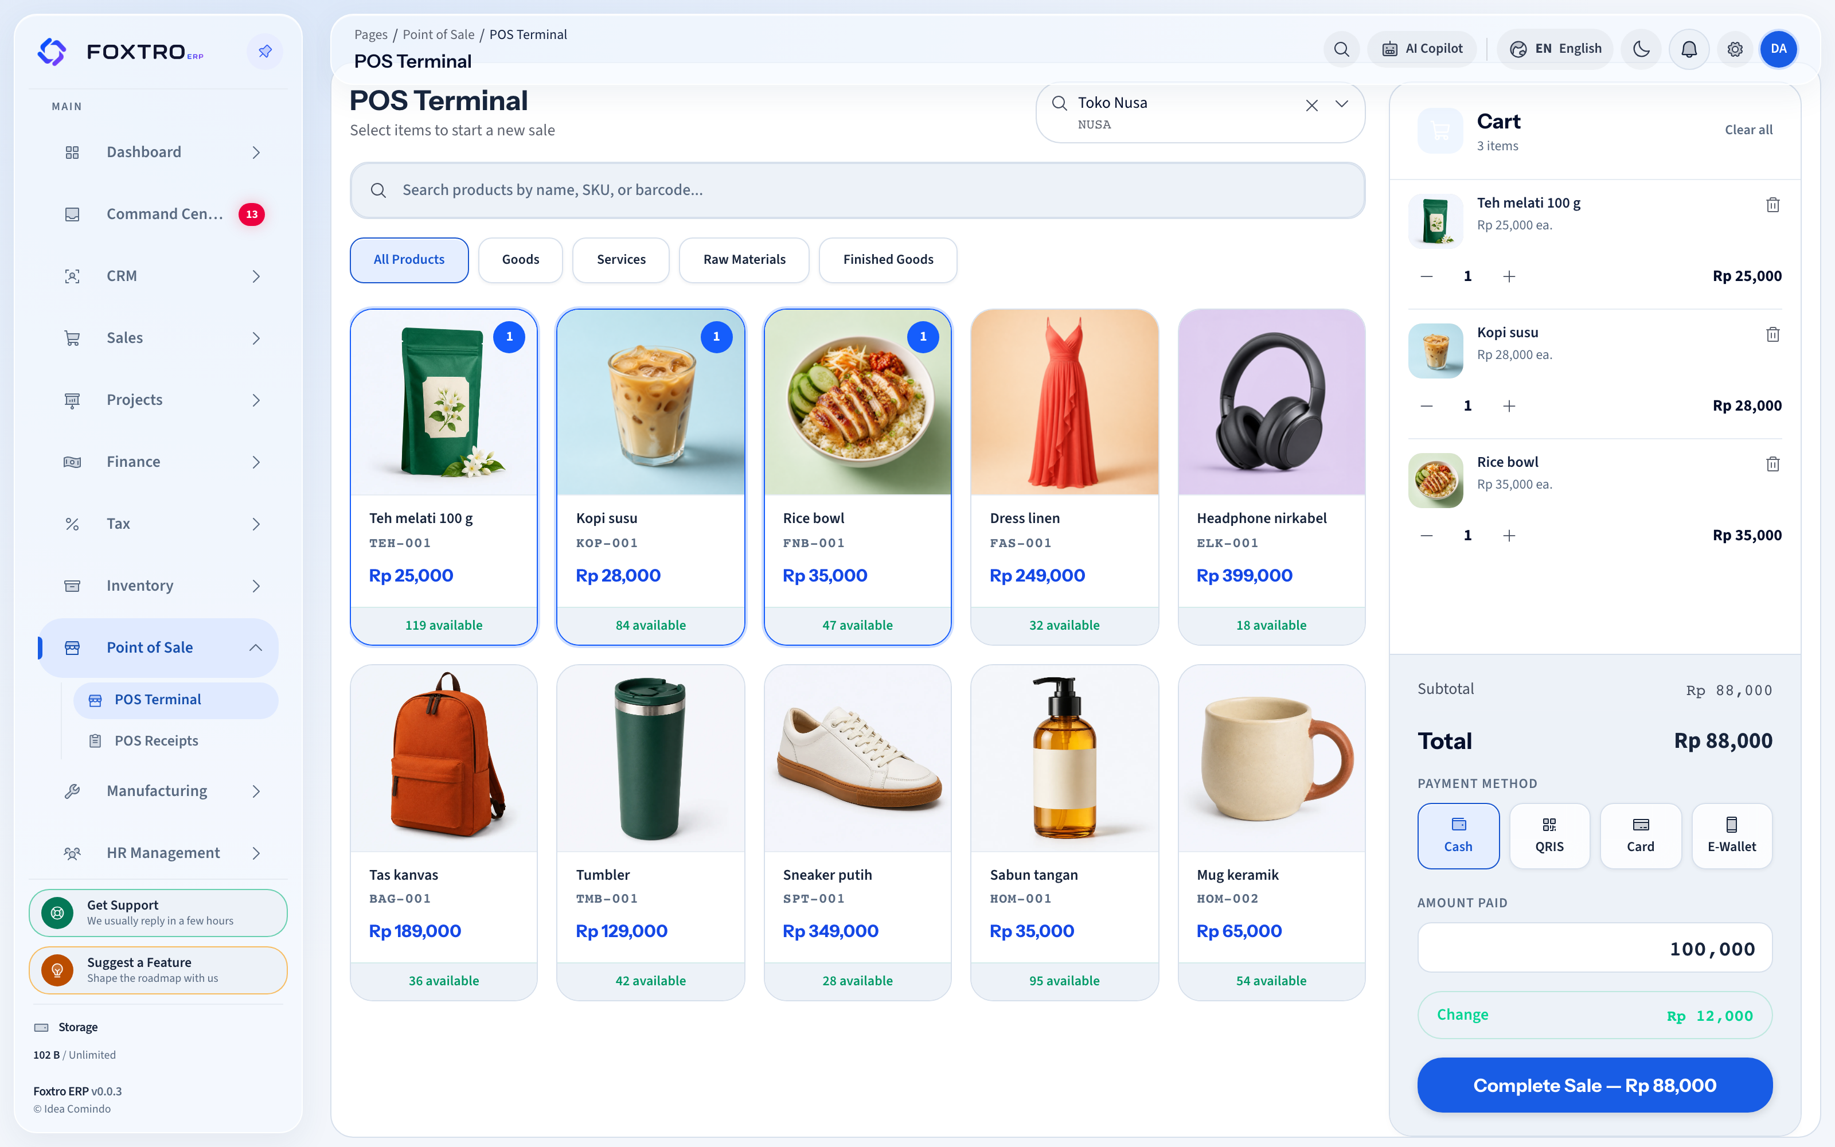
Task: Filter by Raw Materials category
Action: coord(744,259)
